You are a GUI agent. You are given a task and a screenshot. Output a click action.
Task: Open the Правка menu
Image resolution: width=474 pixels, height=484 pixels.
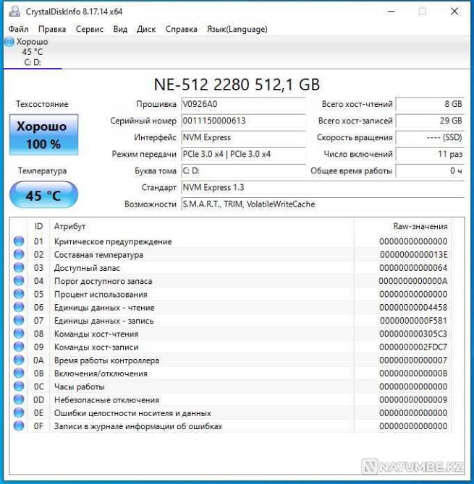(x=52, y=29)
